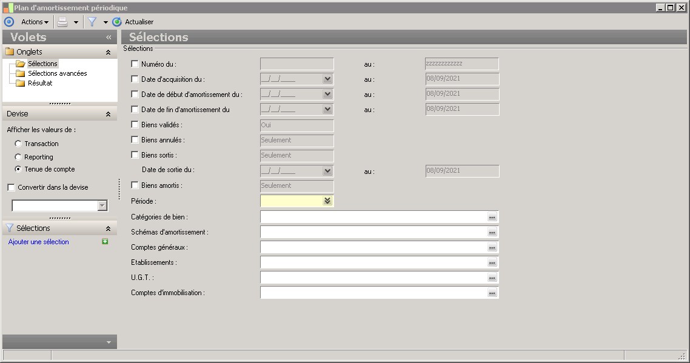Screen dimensions: 690x363
Task: Click Ajouter une sélection link
Action: pos(39,242)
